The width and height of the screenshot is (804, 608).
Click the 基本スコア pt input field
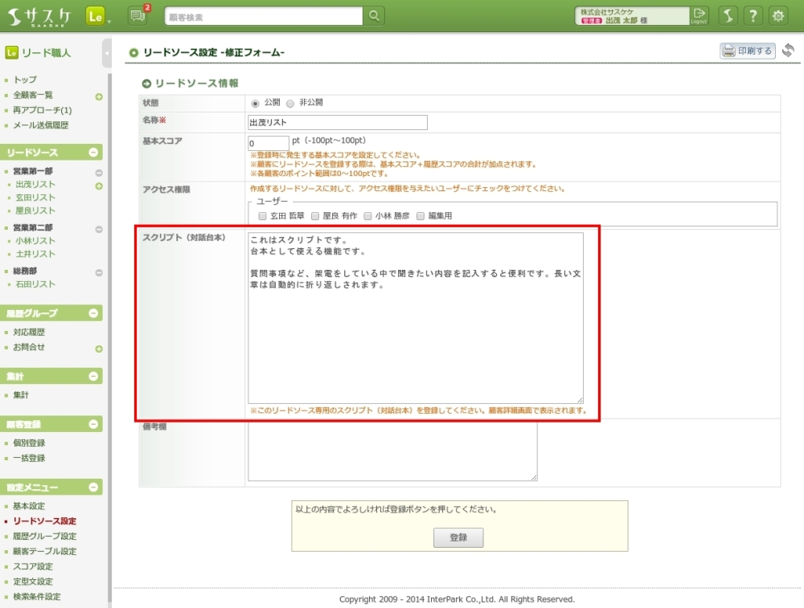coord(269,144)
